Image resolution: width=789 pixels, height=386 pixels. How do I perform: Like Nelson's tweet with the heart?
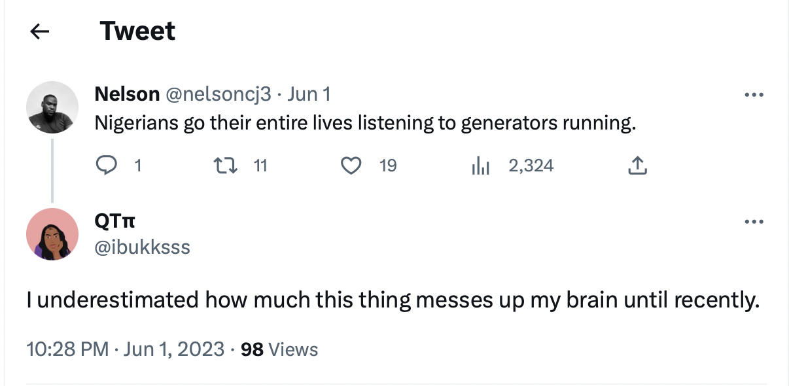351,166
